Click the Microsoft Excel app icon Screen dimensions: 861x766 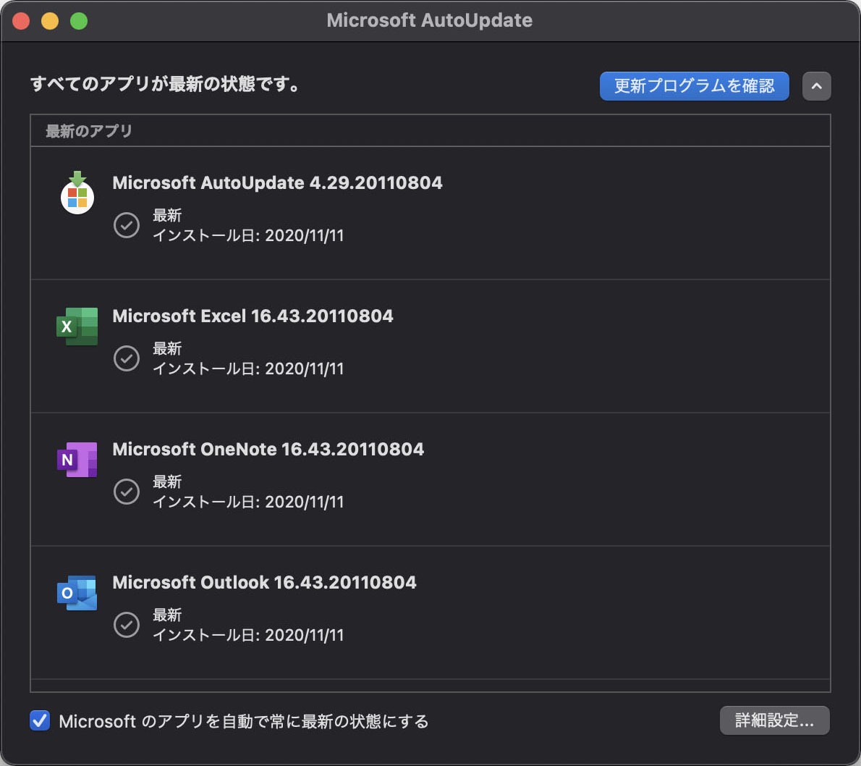click(77, 327)
